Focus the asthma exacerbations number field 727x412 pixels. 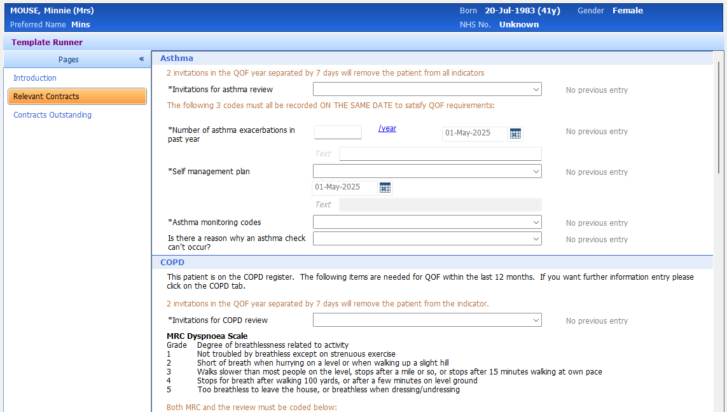338,132
